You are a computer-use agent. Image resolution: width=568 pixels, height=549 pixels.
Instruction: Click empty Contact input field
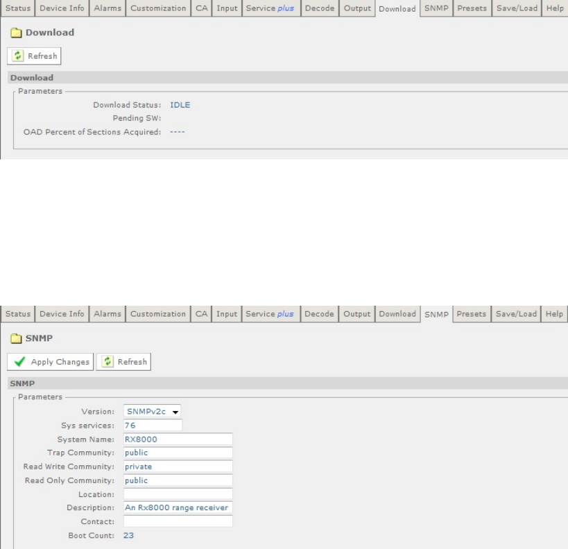tap(178, 521)
